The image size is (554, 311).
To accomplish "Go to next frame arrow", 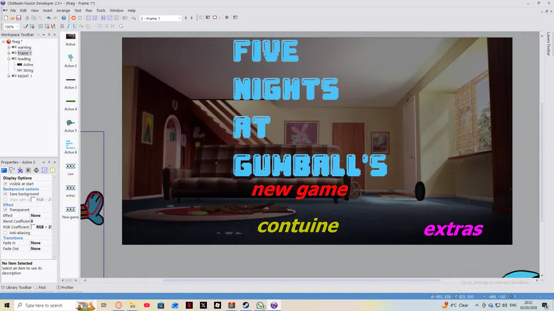I will [x=192, y=18].
